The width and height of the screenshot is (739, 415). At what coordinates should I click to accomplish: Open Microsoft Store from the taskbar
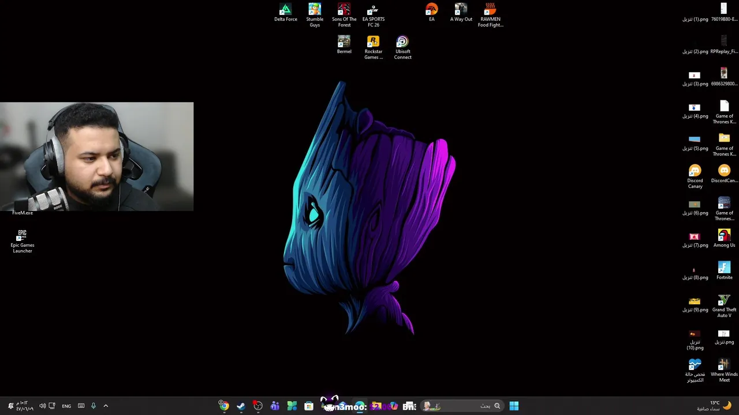(309, 406)
